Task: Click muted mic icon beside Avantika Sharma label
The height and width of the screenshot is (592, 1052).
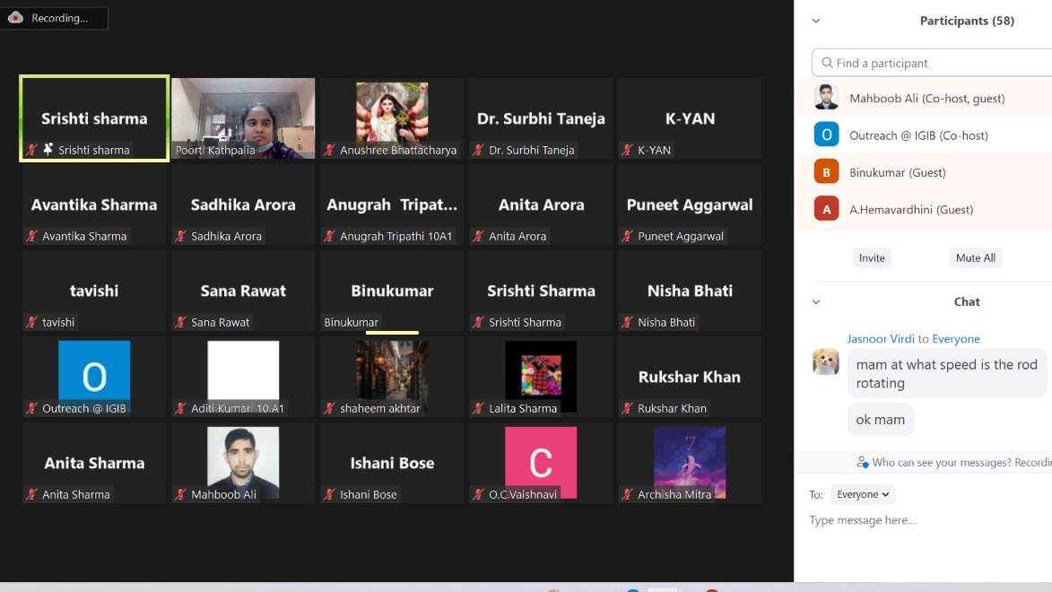Action: pyautogui.click(x=31, y=236)
